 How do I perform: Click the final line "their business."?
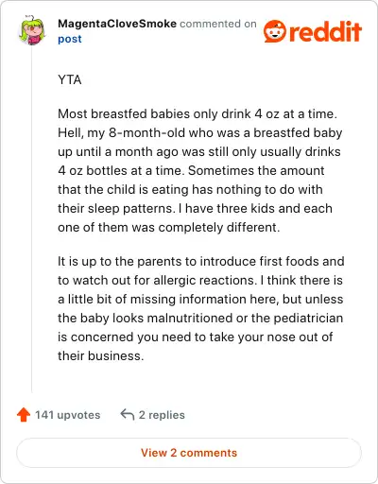[x=101, y=355]
